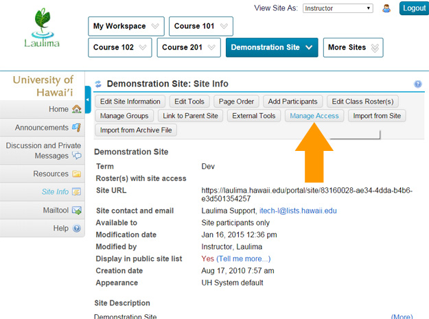
Task: Click the 'Site participants only' value
Action: click(235, 223)
